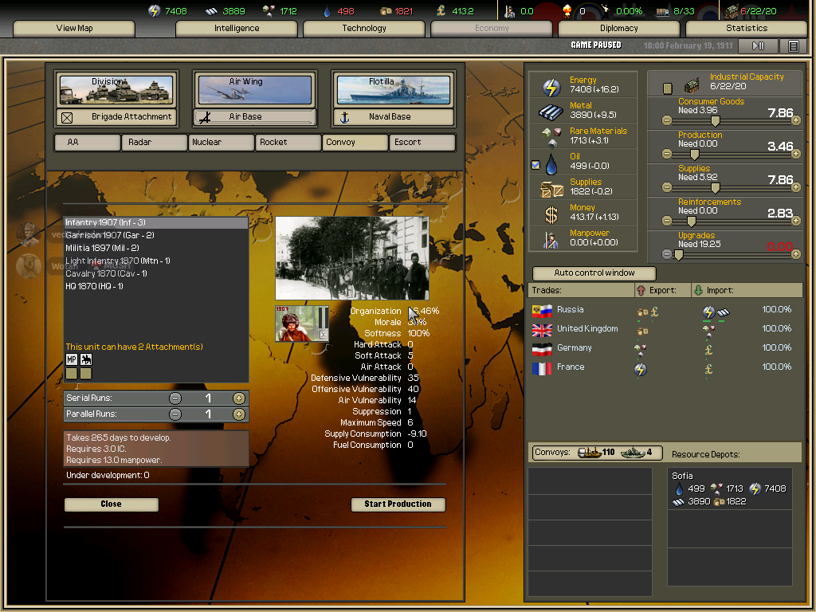This screenshot has width=816, height=612.
Task: Open the Auto control window
Action: tap(594, 273)
